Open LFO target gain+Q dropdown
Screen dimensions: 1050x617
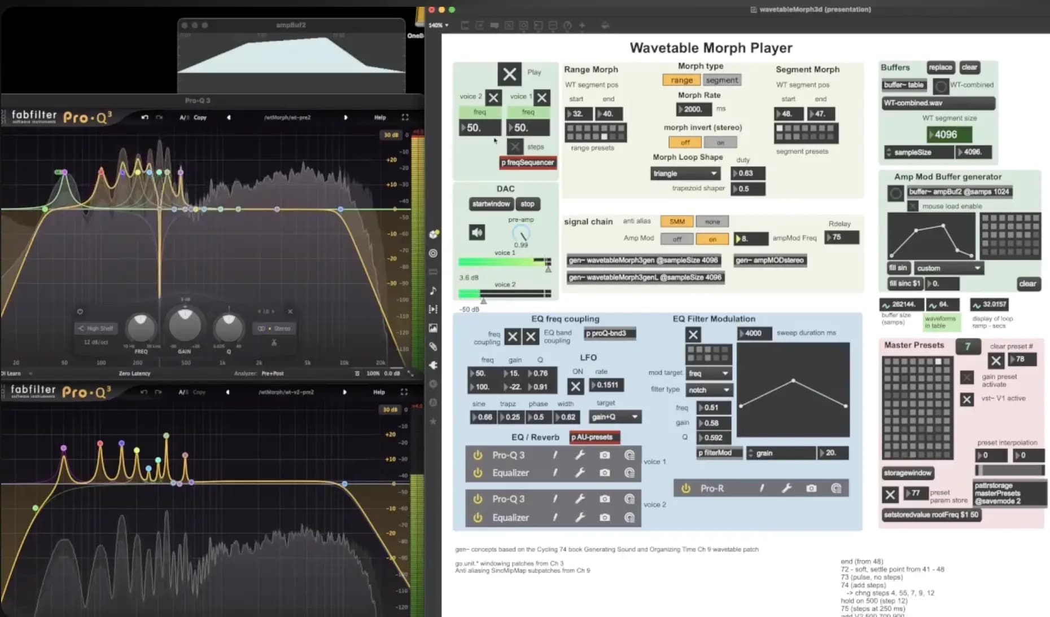tap(615, 417)
